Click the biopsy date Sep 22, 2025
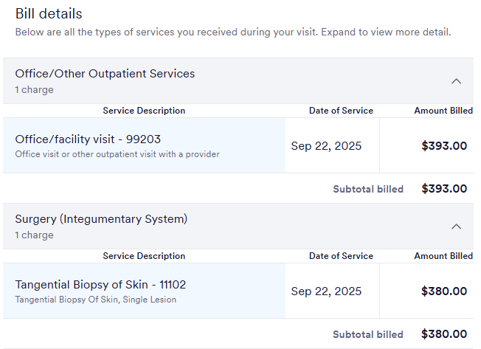Viewport: 481px width, 349px height. [x=326, y=291]
